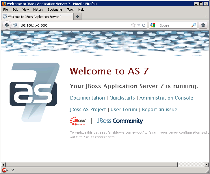Open the Bookmarks menu
The image size is (210, 174).
pyautogui.click(x=55, y=10)
